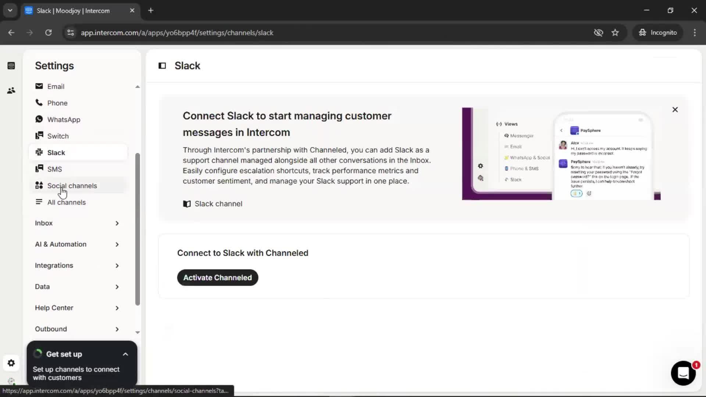Click Set up channels to connect with customers
This screenshot has height=397, width=706.
click(x=76, y=373)
